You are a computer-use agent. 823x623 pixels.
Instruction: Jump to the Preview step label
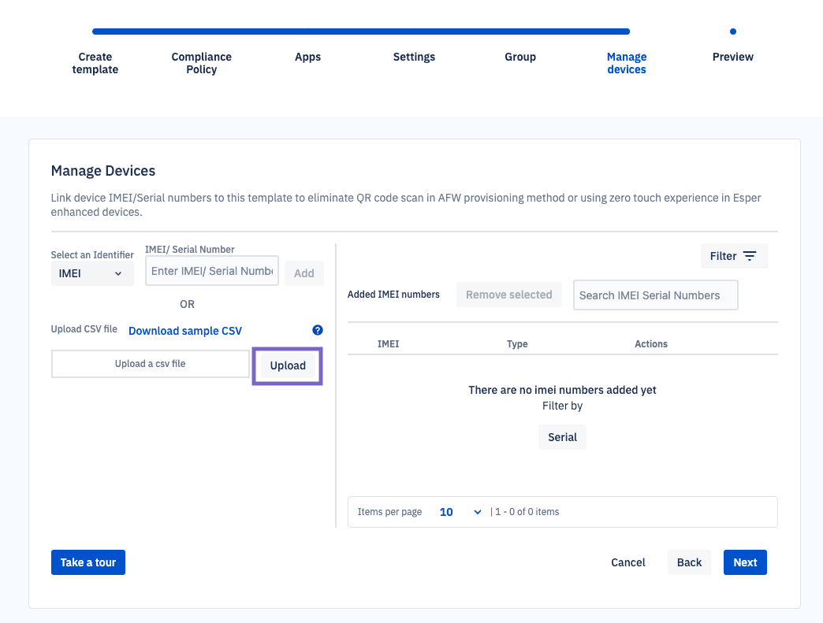coord(732,57)
